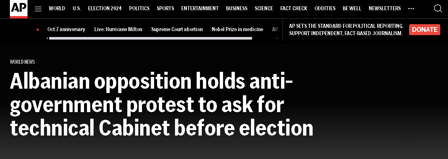Click the World News category label
This screenshot has height=159, width=448.
pos(22,62)
